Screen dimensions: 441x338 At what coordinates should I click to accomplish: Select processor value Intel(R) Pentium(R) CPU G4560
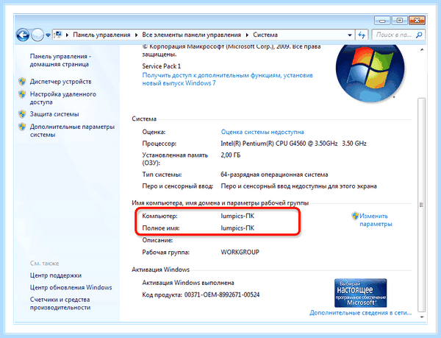pos(293,144)
